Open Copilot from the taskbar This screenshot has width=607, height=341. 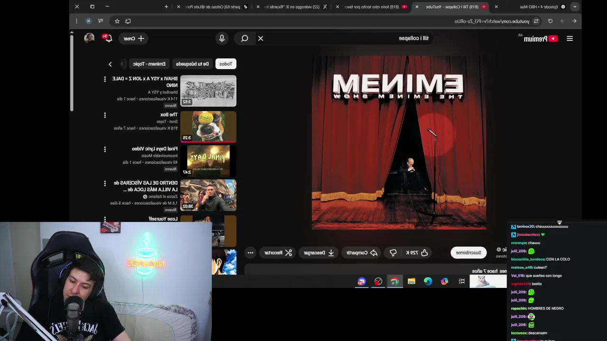coord(444,281)
